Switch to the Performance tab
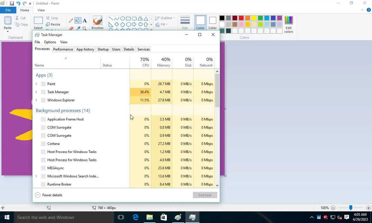Viewport: 372px width, 223px height. coord(63,49)
